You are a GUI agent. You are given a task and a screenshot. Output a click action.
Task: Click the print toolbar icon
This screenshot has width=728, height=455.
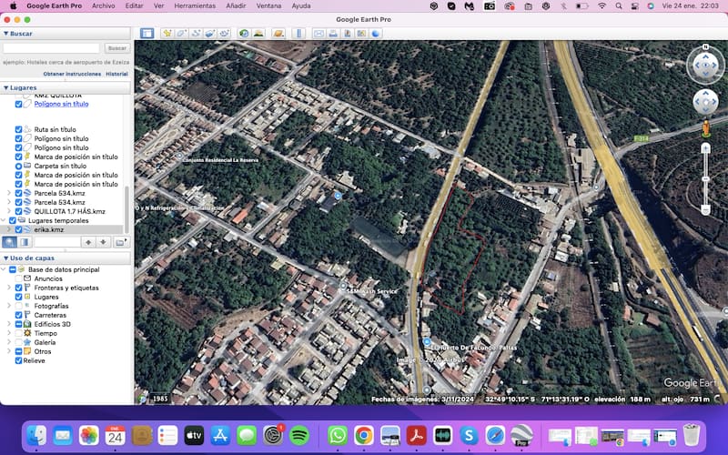[333, 34]
